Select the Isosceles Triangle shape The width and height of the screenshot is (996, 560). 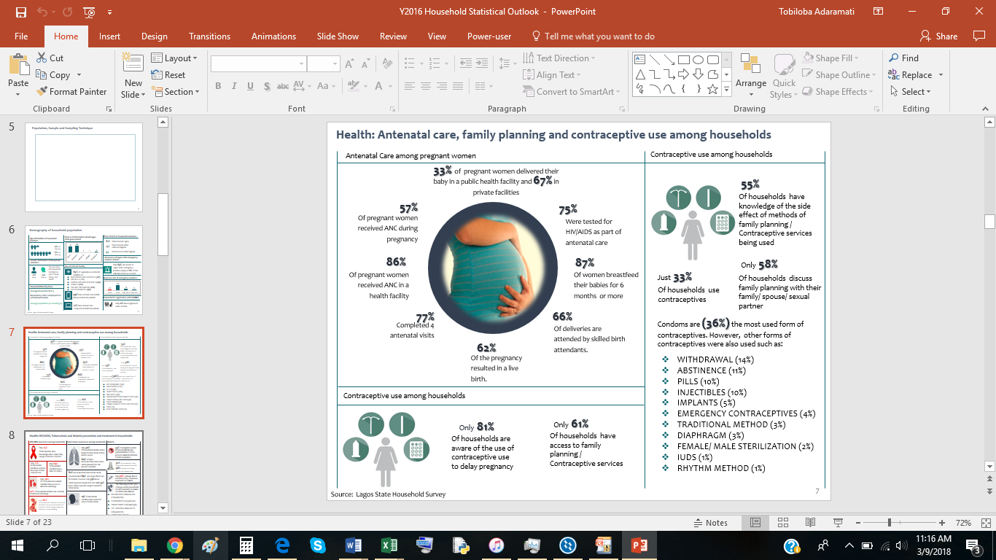[x=640, y=74]
